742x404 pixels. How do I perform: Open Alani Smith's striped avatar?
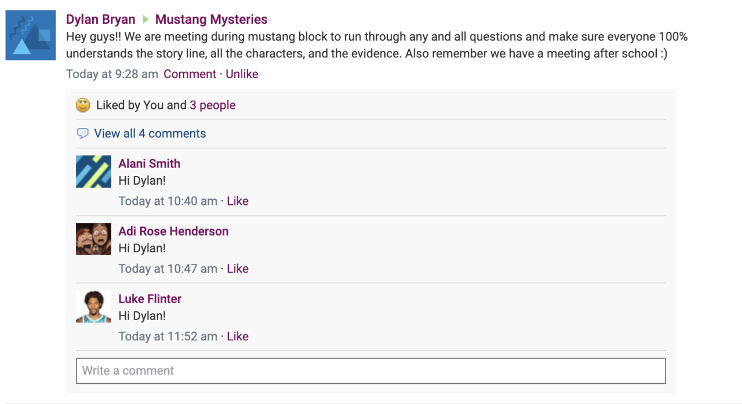(93, 172)
